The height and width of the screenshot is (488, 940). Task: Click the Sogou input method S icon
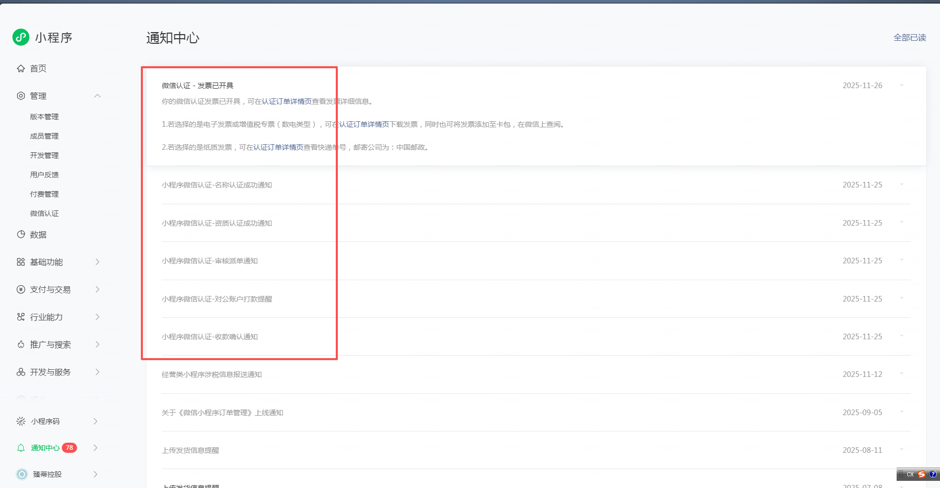[922, 474]
